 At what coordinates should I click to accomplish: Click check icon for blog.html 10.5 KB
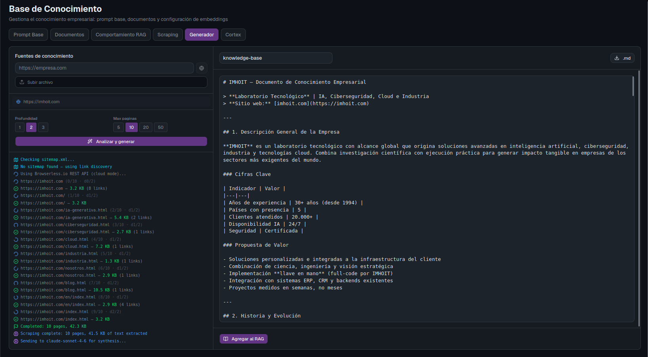coord(16,290)
